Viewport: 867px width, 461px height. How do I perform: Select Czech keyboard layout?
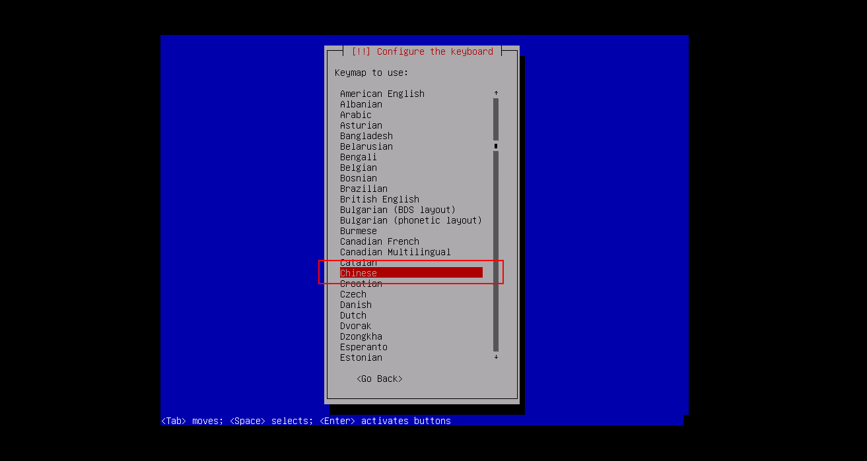coord(353,294)
